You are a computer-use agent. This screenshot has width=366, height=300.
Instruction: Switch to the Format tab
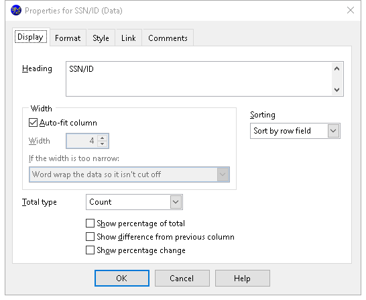[68, 38]
